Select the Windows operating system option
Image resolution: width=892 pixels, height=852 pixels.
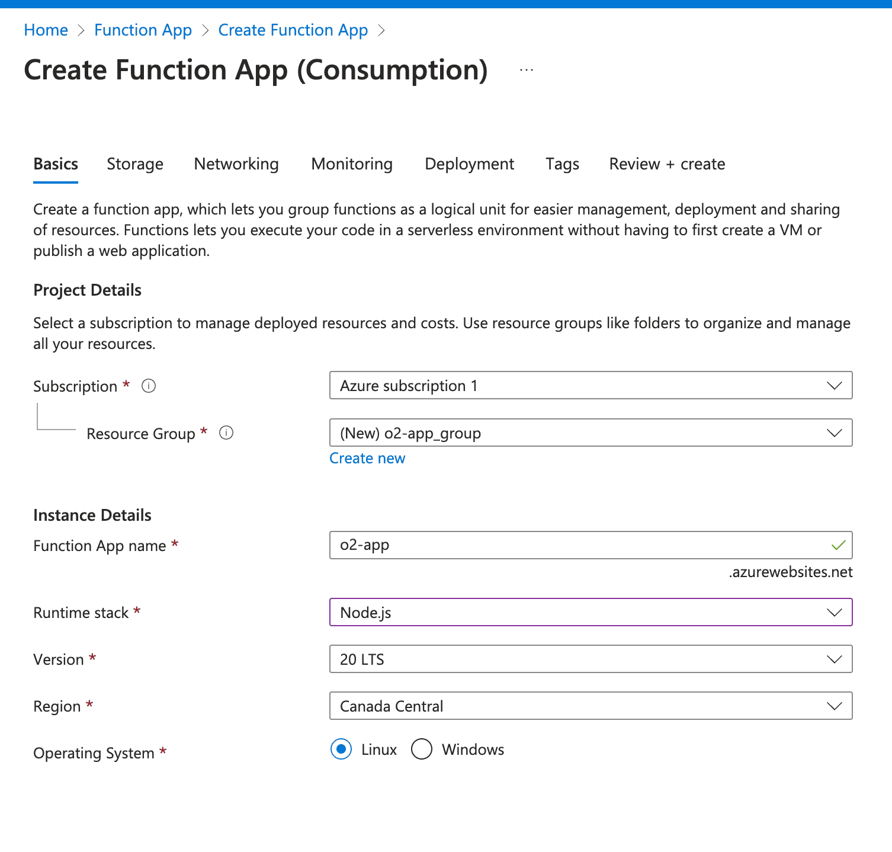pyautogui.click(x=421, y=749)
